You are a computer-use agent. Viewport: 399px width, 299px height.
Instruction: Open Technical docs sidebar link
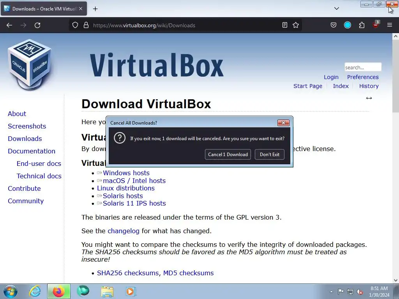click(x=39, y=176)
